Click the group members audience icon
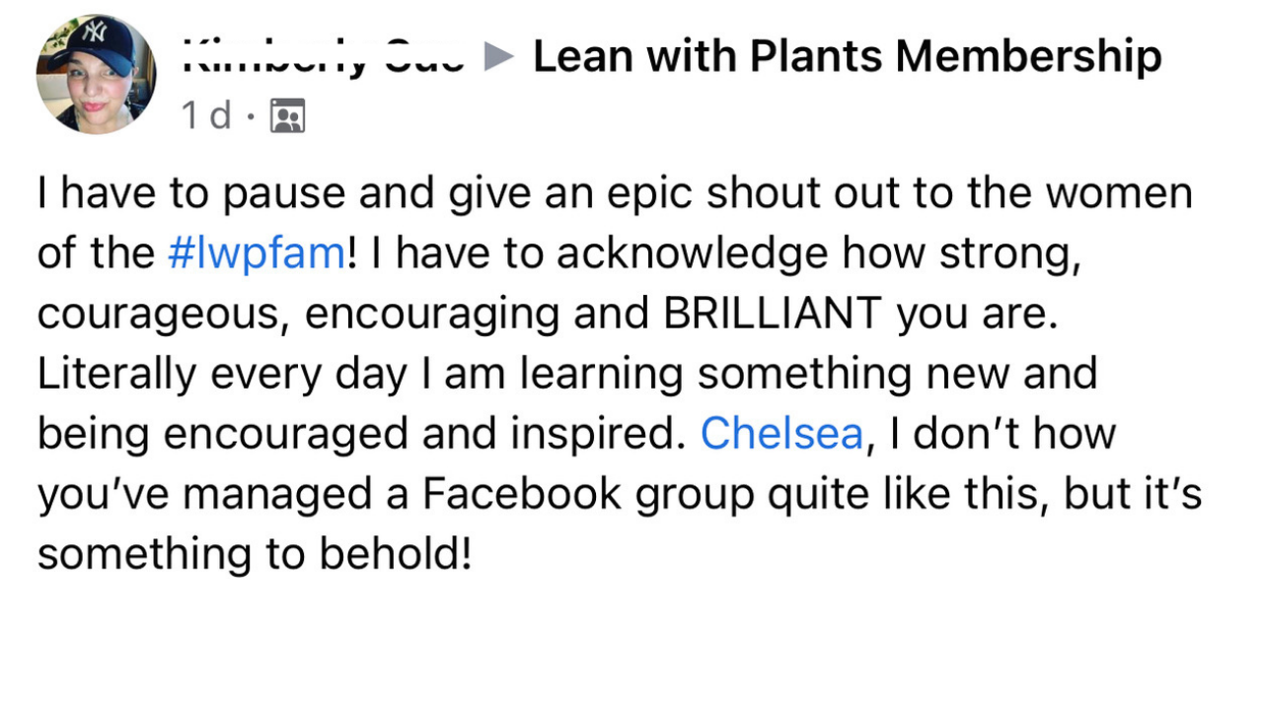Viewport: 1263px width, 710px height. tap(287, 117)
